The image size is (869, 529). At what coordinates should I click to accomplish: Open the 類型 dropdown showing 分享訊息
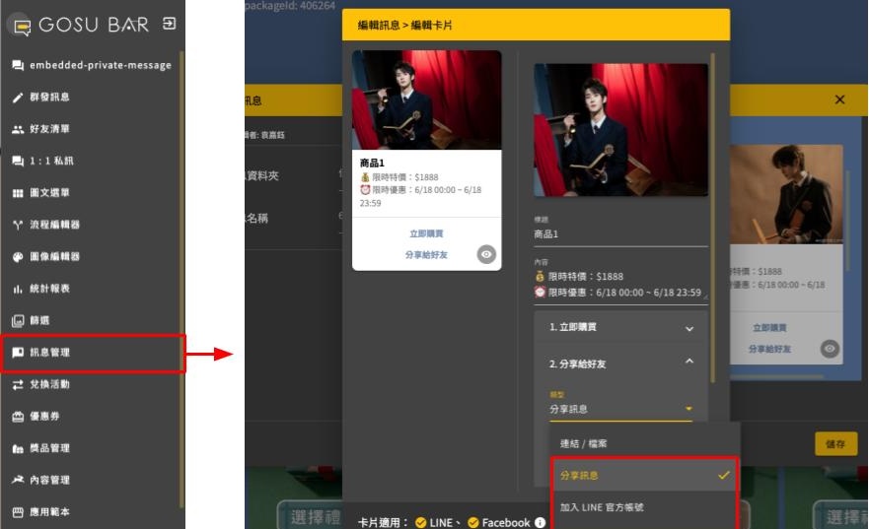pos(620,409)
